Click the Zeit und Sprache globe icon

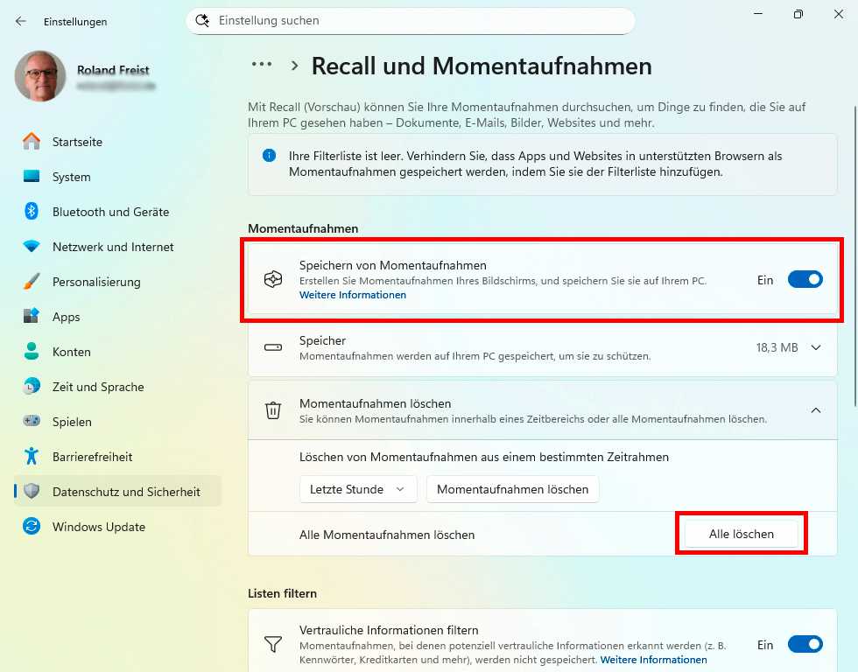32,386
